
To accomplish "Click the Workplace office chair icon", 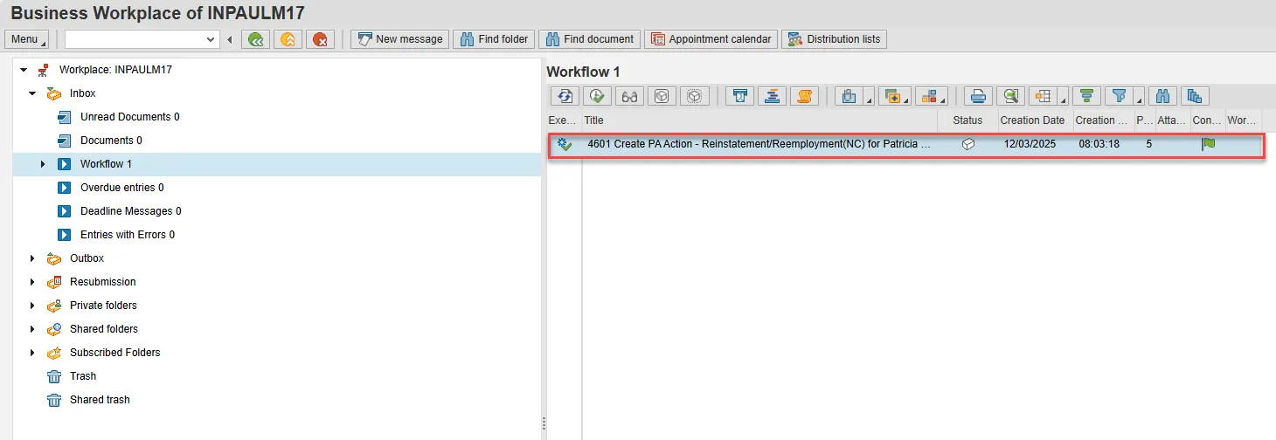I will click(x=44, y=70).
